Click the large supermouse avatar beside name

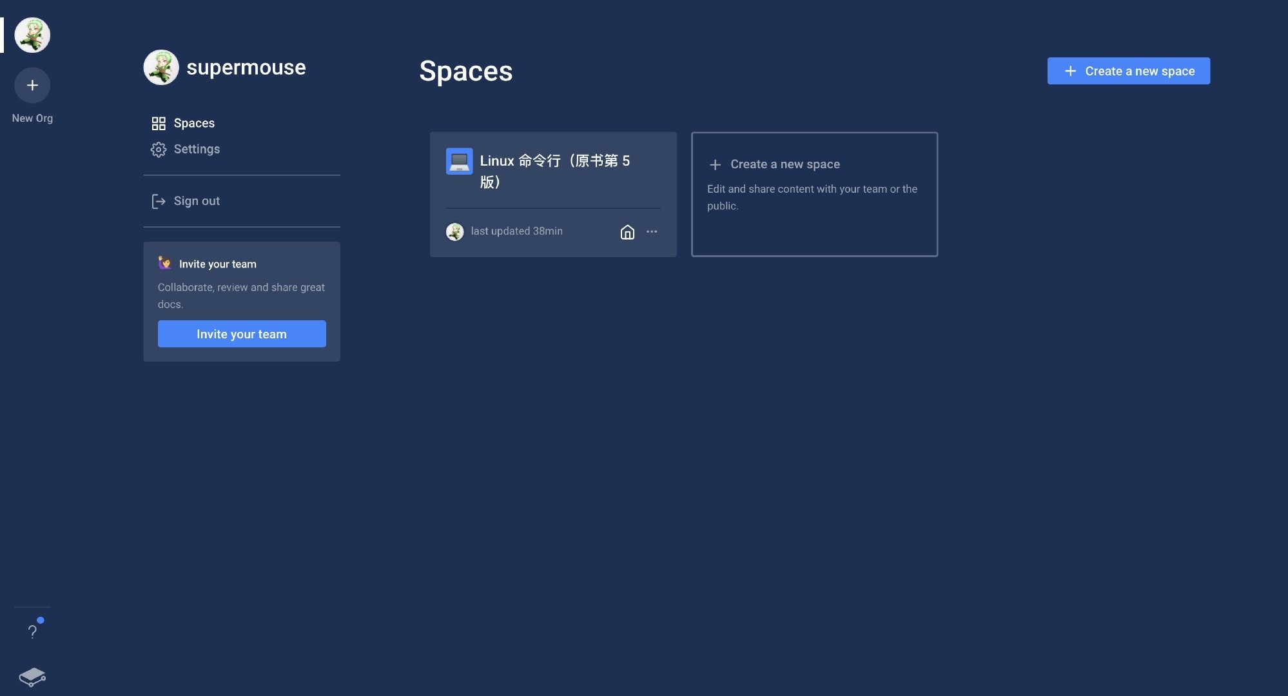point(161,67)
